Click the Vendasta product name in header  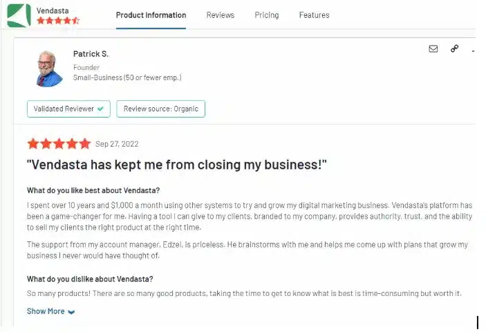[53, 9]
